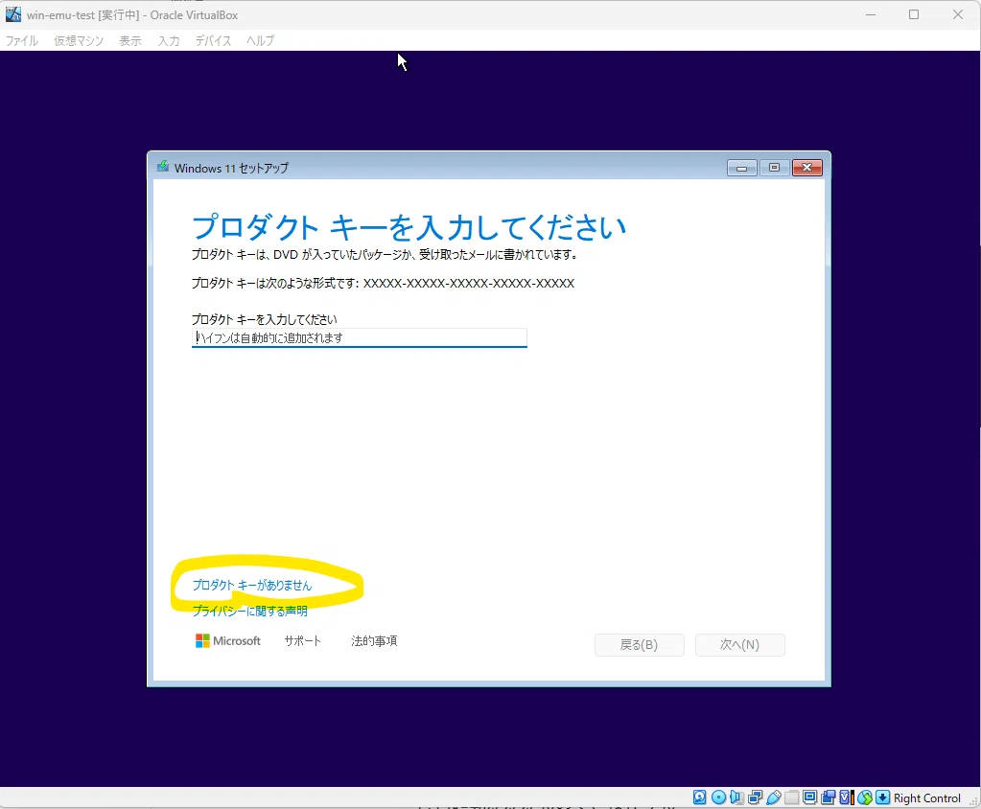Click the CPU virtualization status icon
This screenshot has width=981, height=809.
(x=847, y=797)
